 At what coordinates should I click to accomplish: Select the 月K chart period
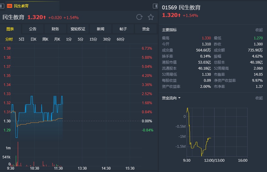click(x=57, y=39)
